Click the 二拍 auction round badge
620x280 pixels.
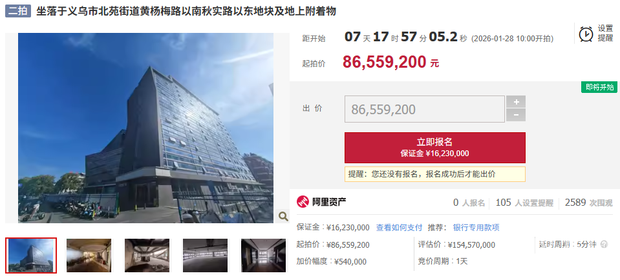(18, 11)
